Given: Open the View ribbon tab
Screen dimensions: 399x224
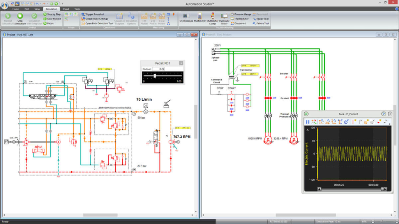Looking at the screenshot, I should click(x=37, y=9).
